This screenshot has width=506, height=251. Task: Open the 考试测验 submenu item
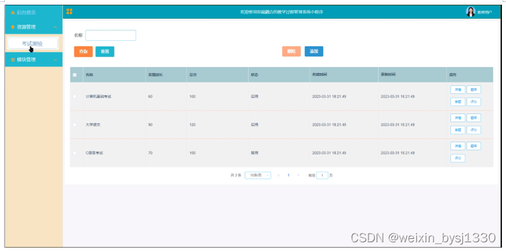(33, 43)
